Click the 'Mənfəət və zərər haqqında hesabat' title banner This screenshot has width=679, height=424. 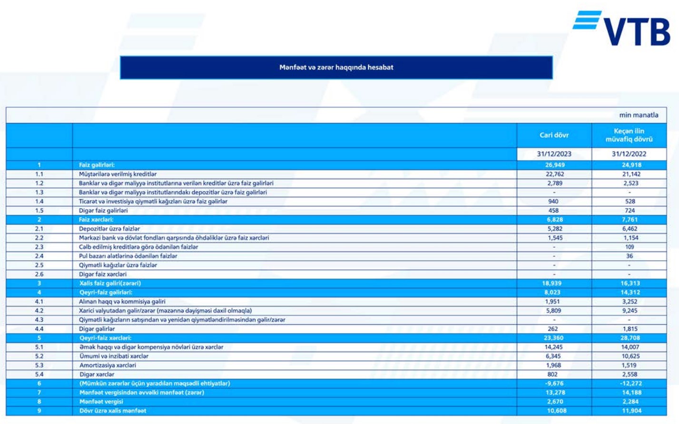pos(336,67)
